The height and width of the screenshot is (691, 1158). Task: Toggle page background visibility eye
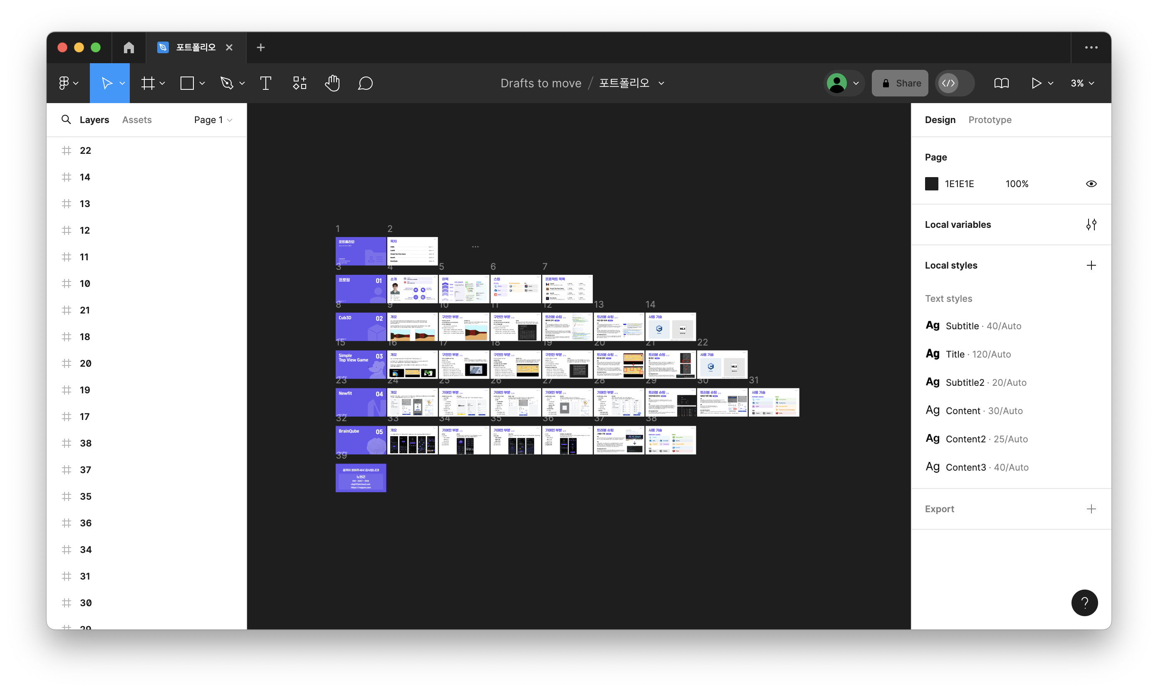(x=1091, y=184)
